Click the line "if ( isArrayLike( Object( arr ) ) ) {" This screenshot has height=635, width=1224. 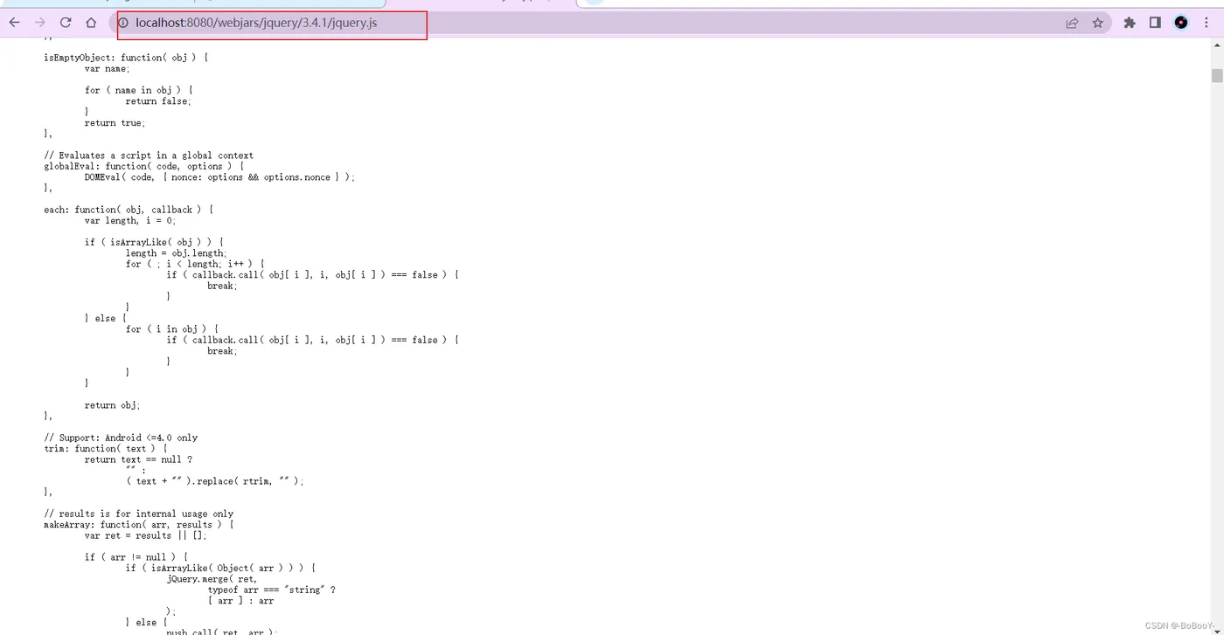click(220, 568)
